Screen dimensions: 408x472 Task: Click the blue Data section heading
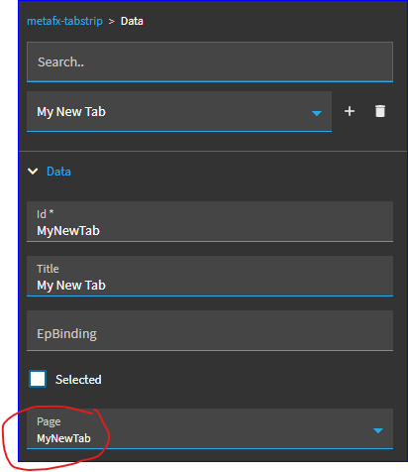point(58,172)
